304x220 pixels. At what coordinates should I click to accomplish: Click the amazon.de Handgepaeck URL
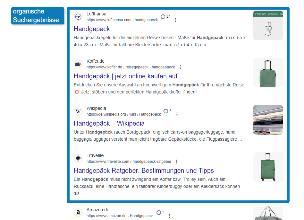120,216
